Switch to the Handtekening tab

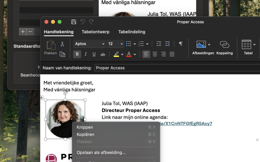59,32
